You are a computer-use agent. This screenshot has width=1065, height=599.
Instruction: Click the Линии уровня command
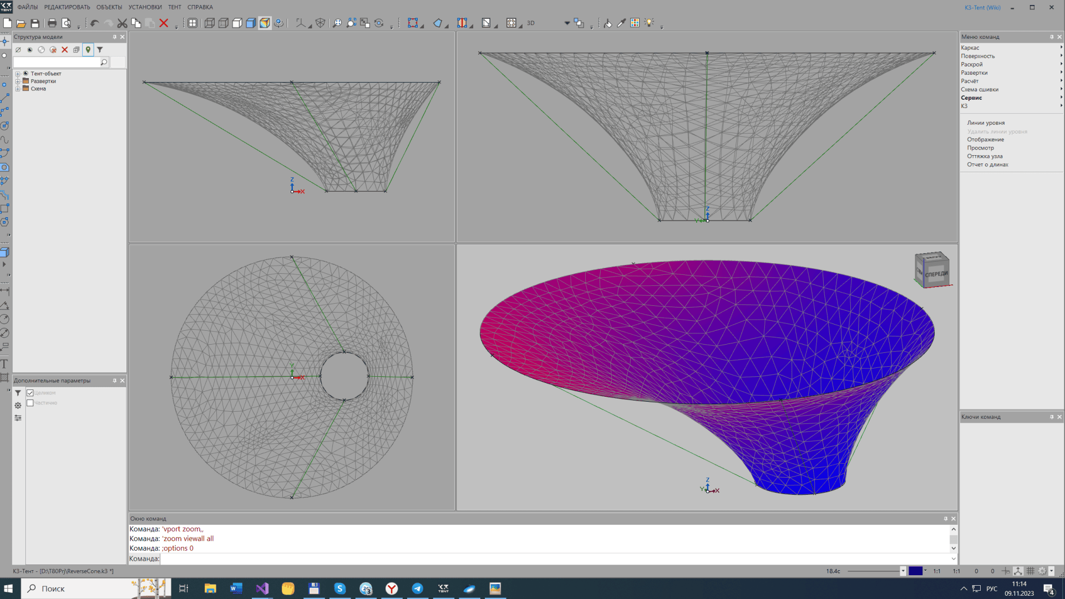(986, 123)
